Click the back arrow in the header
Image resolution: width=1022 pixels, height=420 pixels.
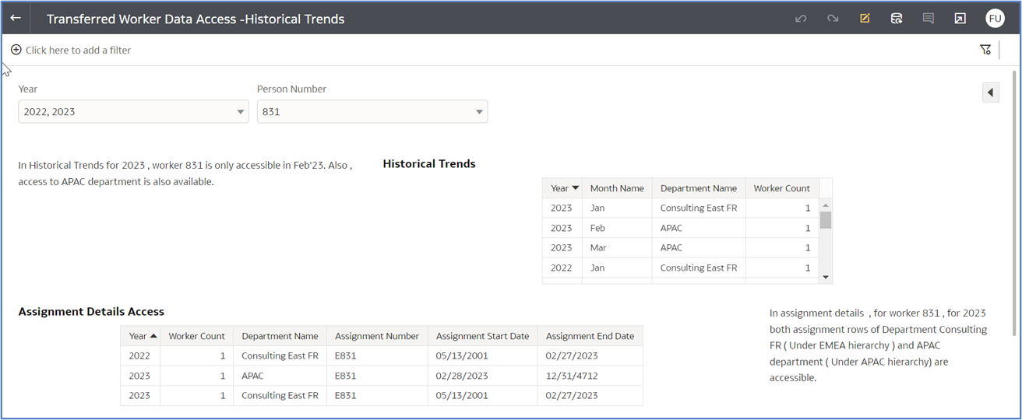pos(16,18)
